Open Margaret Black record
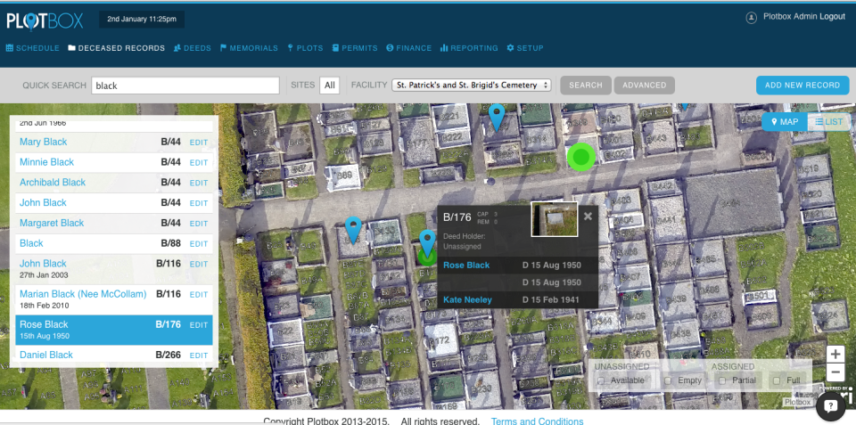The image size is (856, 425). (52, 223)
